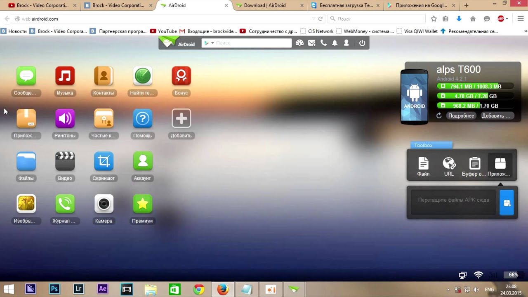Open Chrome from the taskbar
The height and width of the screenshot is (297, 528).
pyautogui.click(x=199, y=289)
